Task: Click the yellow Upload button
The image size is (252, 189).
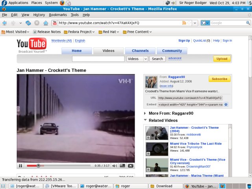Action: click(222, 59)
